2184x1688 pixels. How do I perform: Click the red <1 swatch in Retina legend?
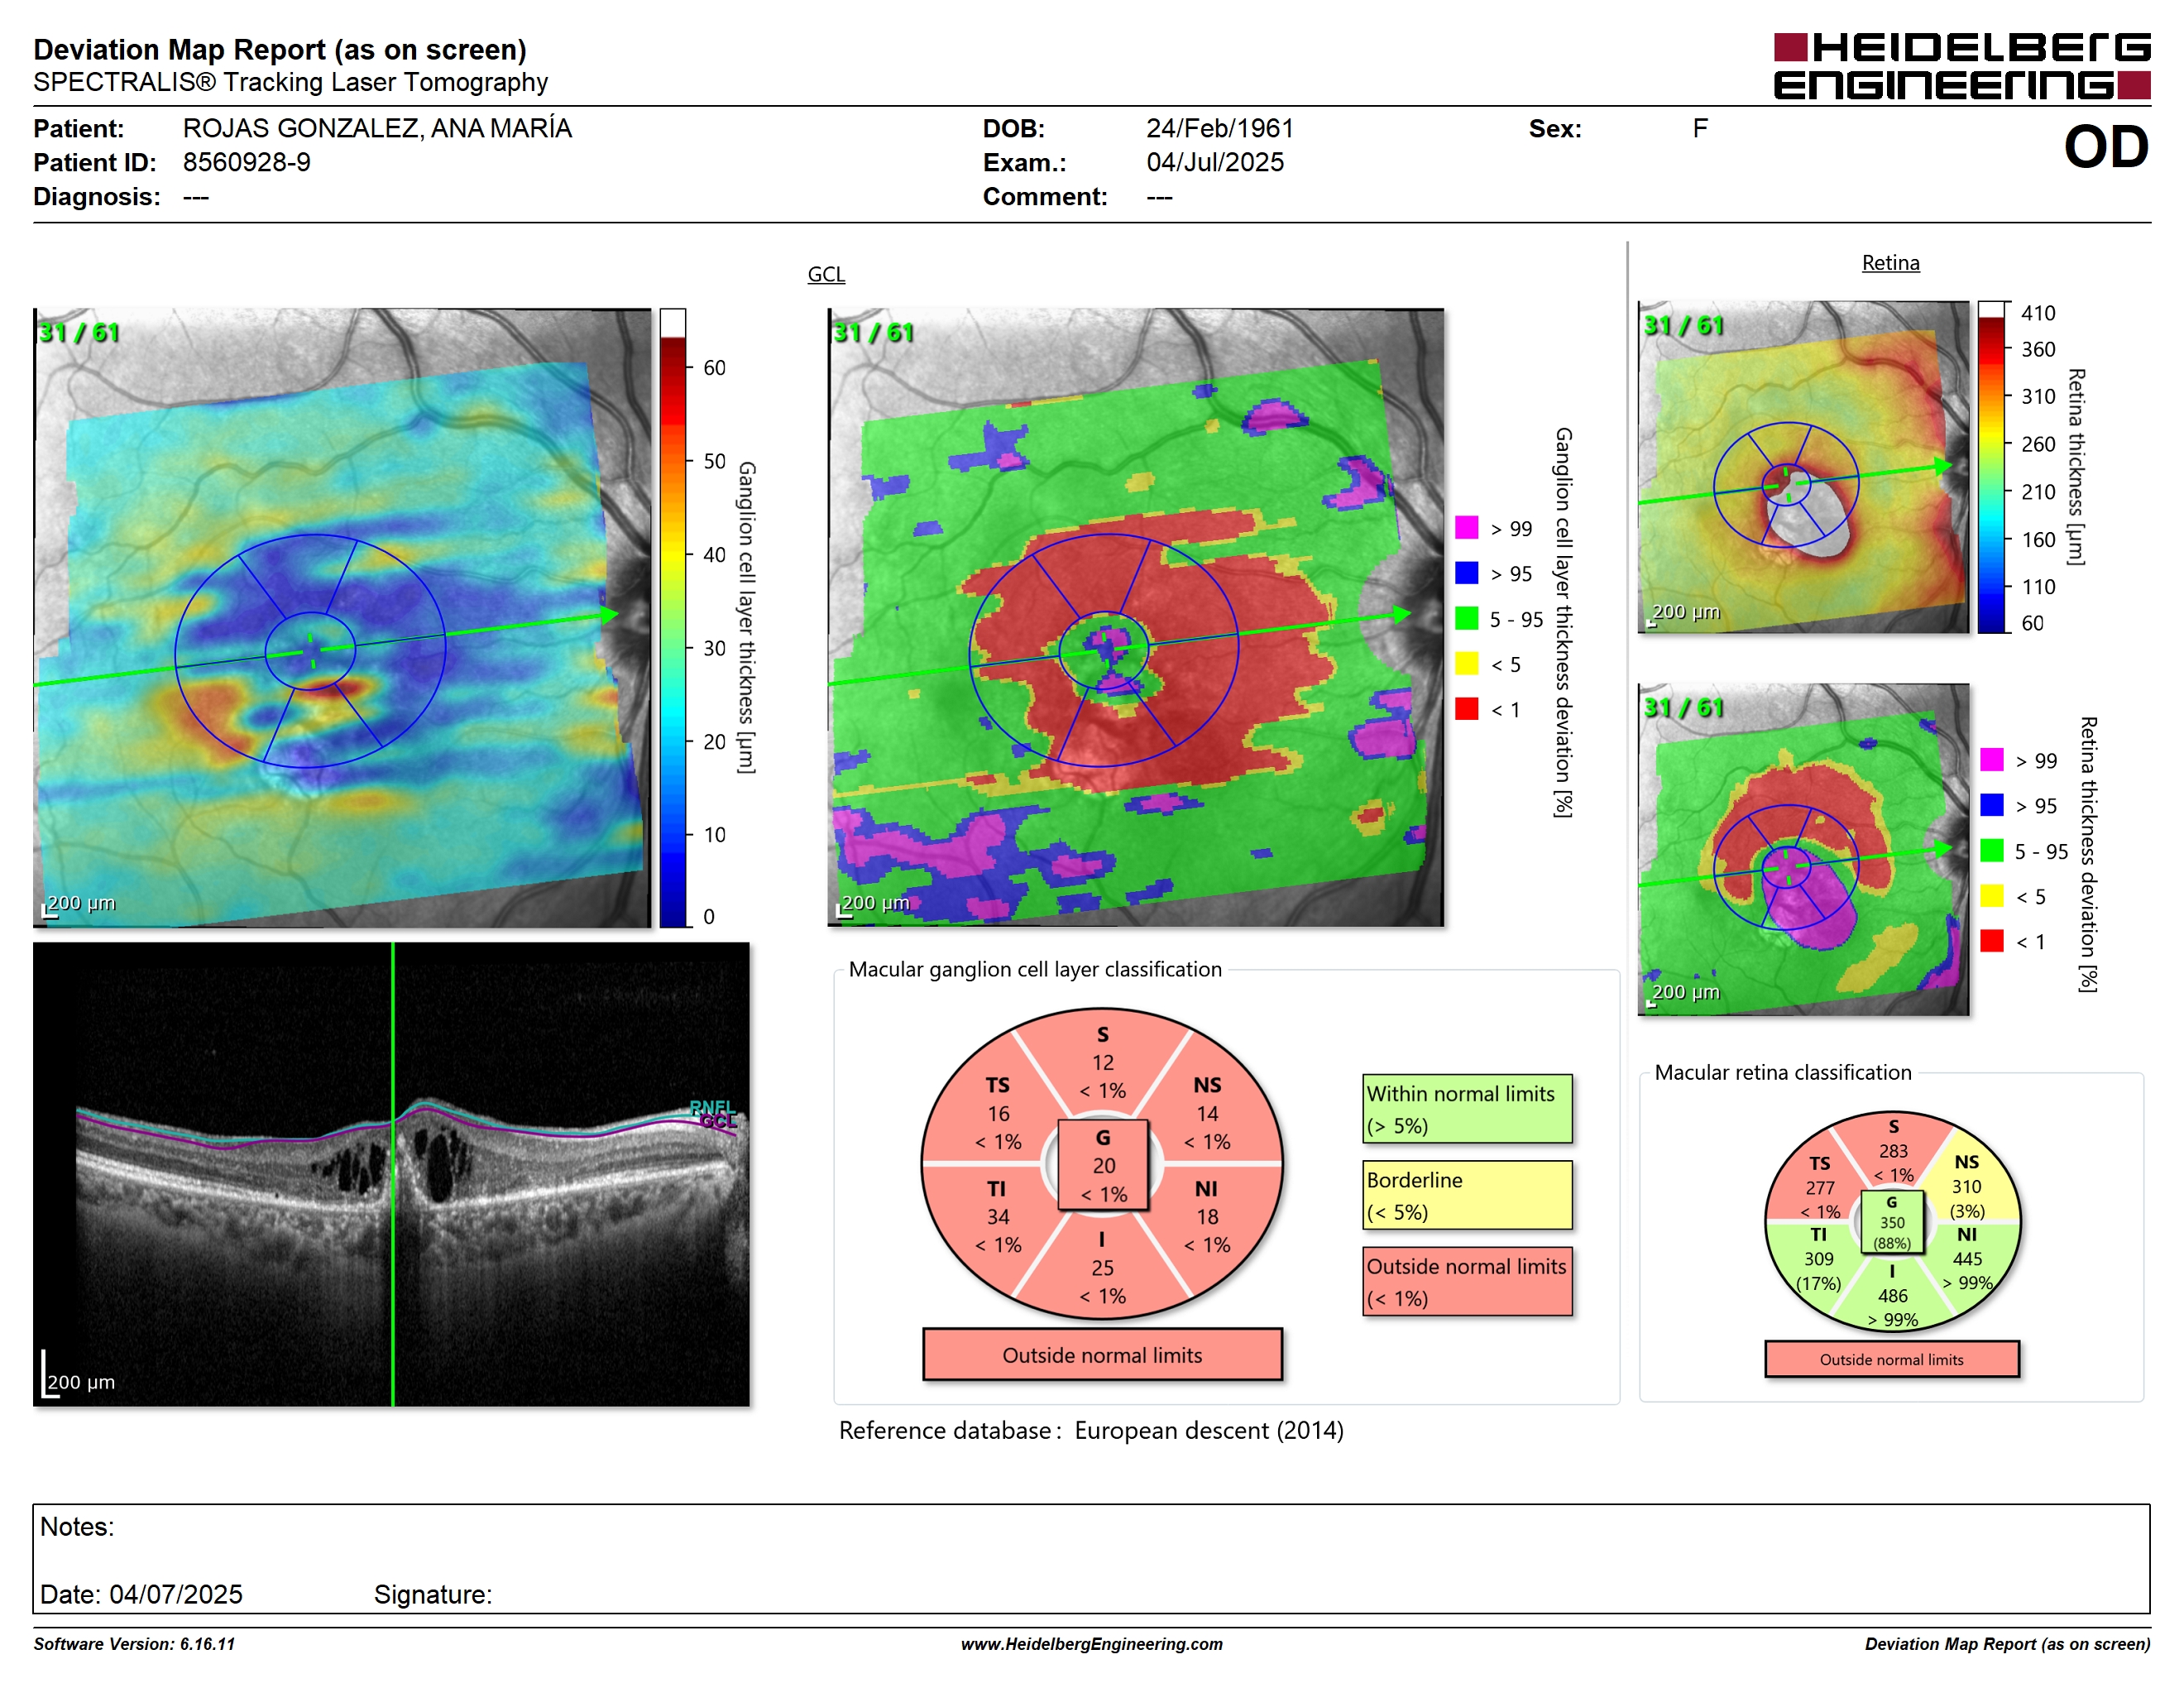coord(1991,941)
